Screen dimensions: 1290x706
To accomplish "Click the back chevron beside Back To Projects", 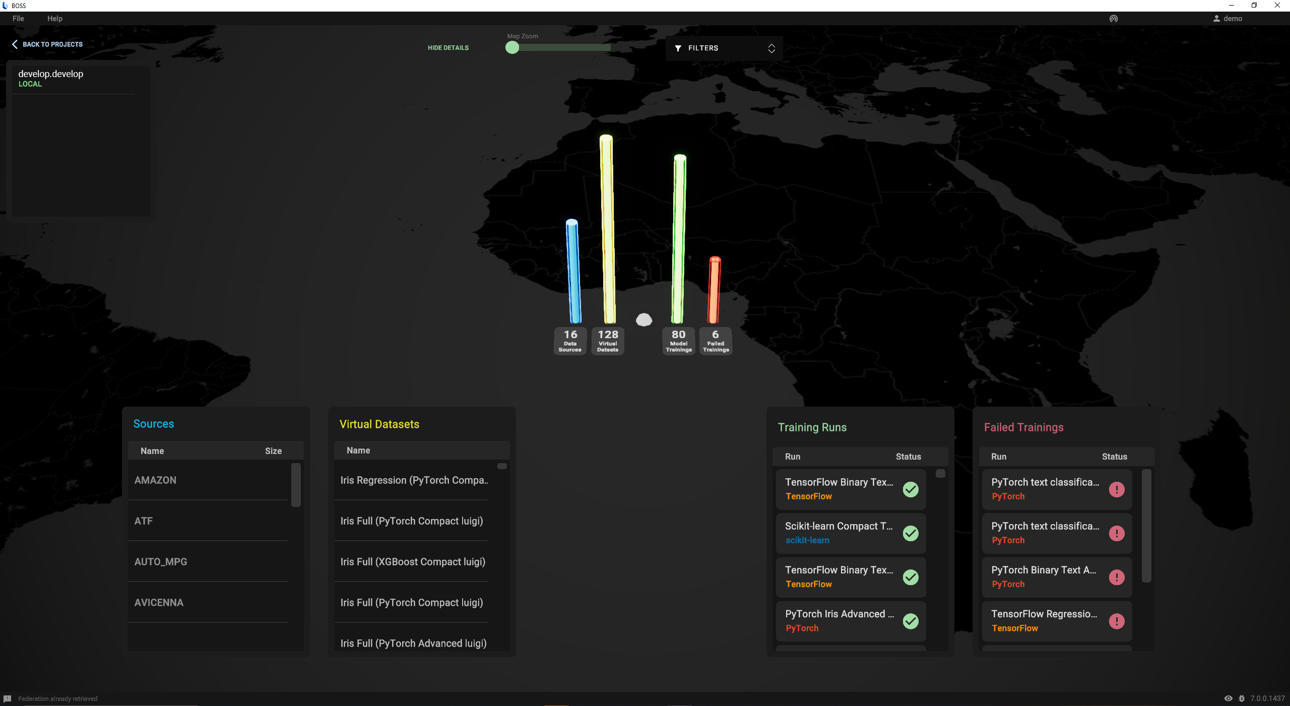I will [15, 44].
